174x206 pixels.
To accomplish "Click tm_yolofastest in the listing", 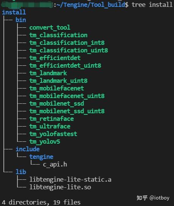I will tap(53, 135).
